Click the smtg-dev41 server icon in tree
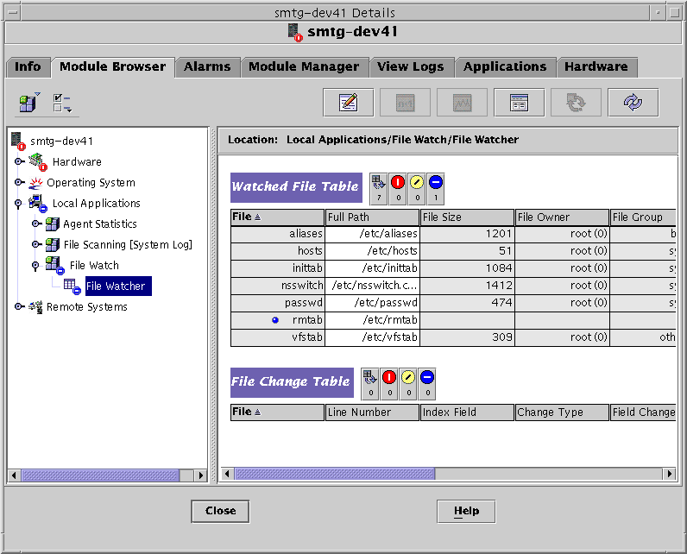 [18, 141]
